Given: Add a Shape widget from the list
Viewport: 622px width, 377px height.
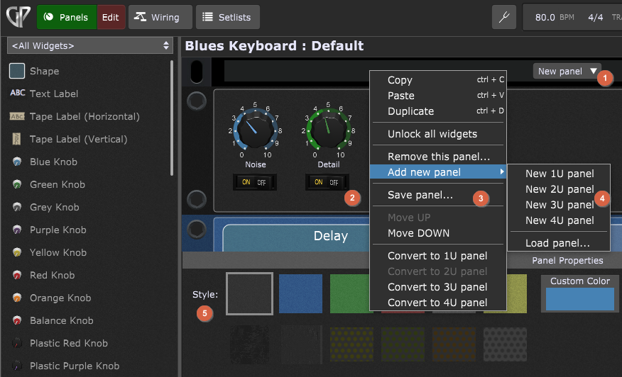Looking at the screenshot, I should [x=34, y=71].
